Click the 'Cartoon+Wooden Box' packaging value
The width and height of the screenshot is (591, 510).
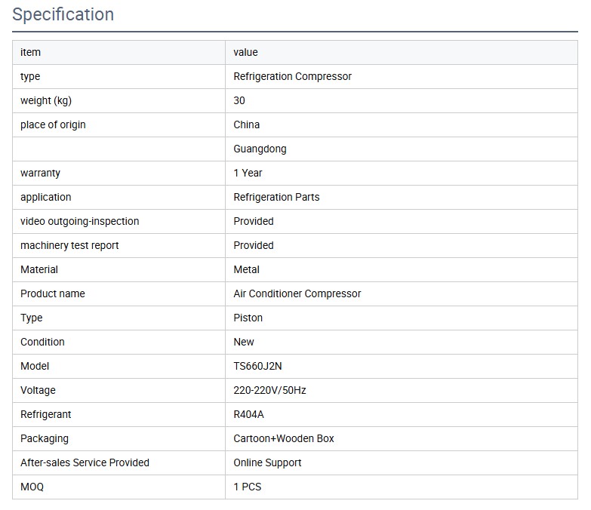(284, 438)
